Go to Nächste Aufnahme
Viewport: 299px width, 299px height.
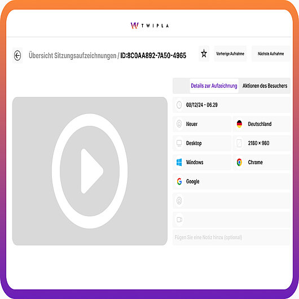click(271, 54)
